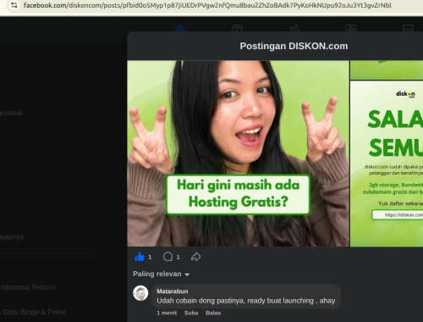Click Indonesia Reborn in left sidebar
423x322 pixels.
[27, 287]
